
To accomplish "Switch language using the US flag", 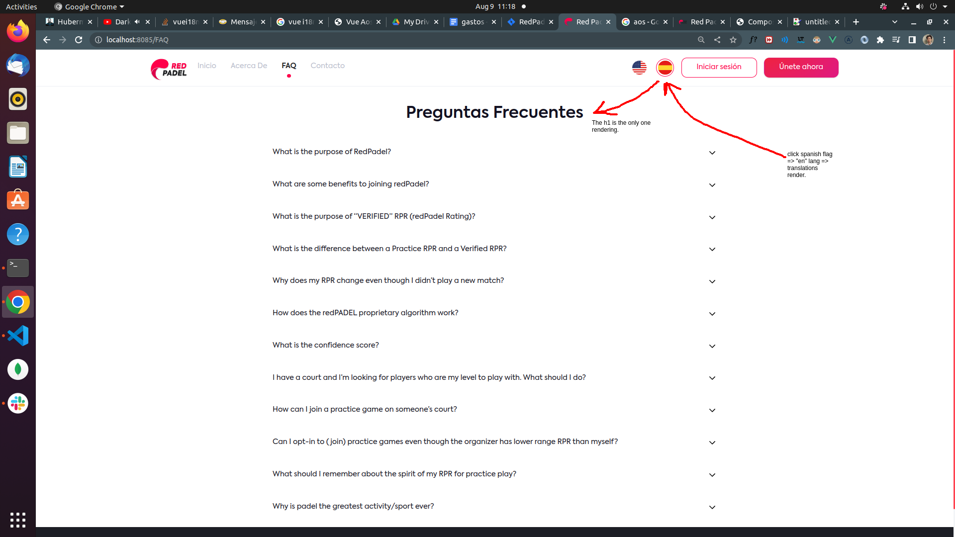I will 639,67.
